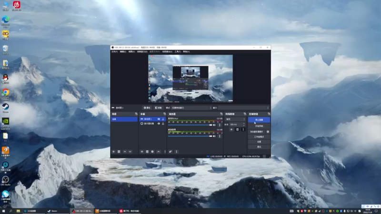381x214 pixels.
Task: Open the Help menu in OBS
Action: [186, 52]
